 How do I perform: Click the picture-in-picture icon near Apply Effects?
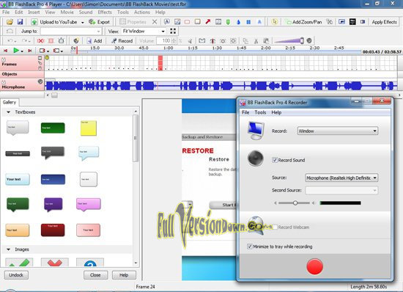[x=341, y=22]
